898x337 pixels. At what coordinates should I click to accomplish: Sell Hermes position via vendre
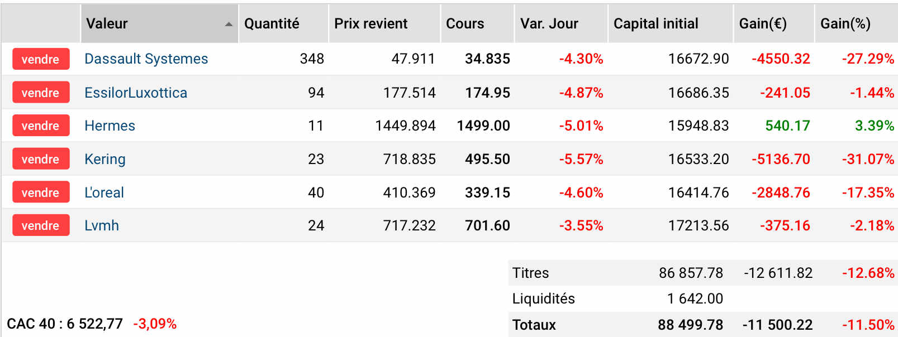(41, 126)
